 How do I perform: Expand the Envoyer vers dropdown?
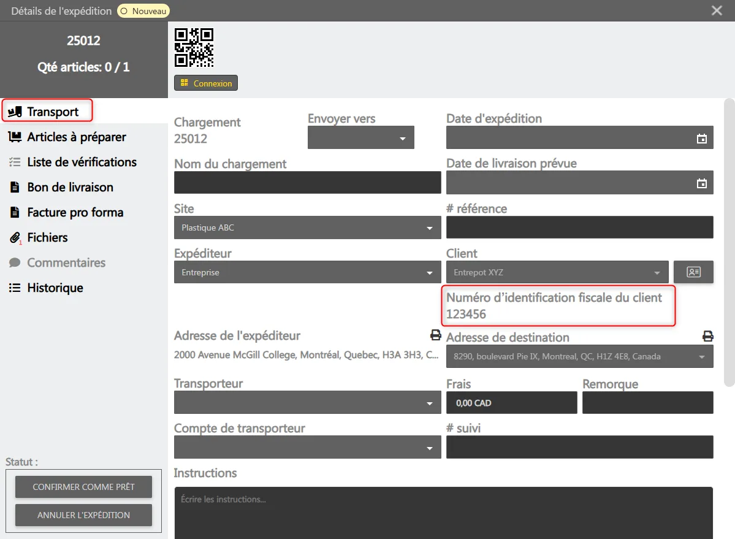(361, 138)
